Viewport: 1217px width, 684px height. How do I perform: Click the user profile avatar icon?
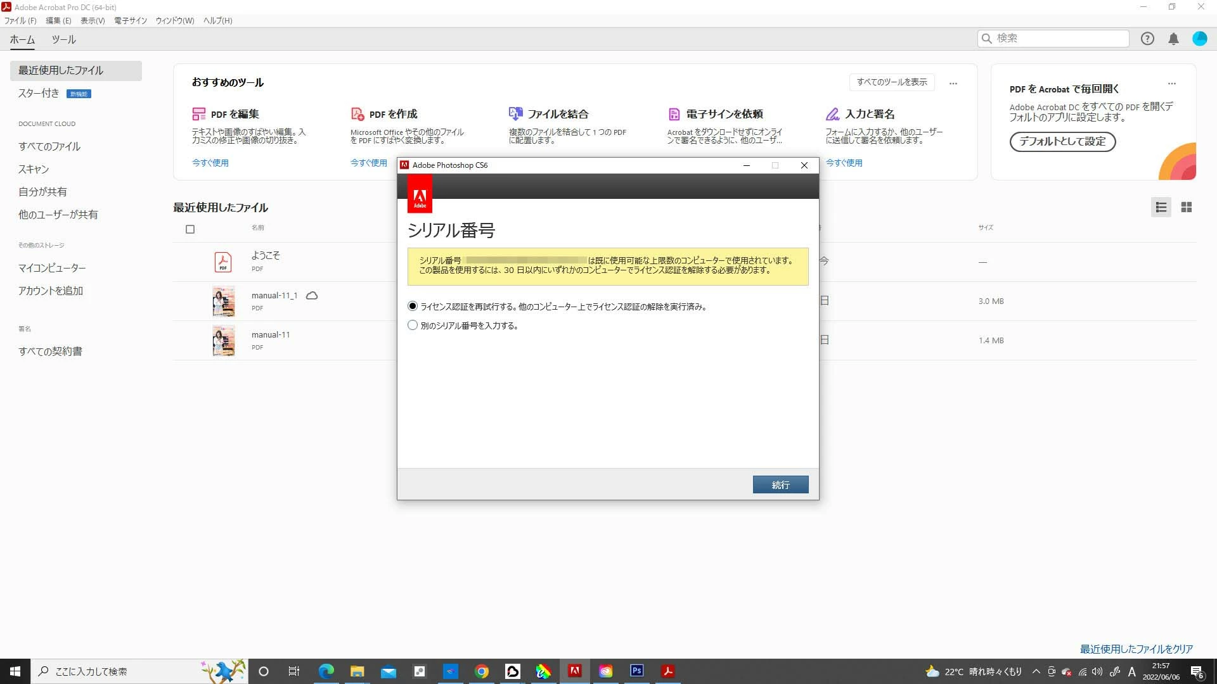point(1199,39)
